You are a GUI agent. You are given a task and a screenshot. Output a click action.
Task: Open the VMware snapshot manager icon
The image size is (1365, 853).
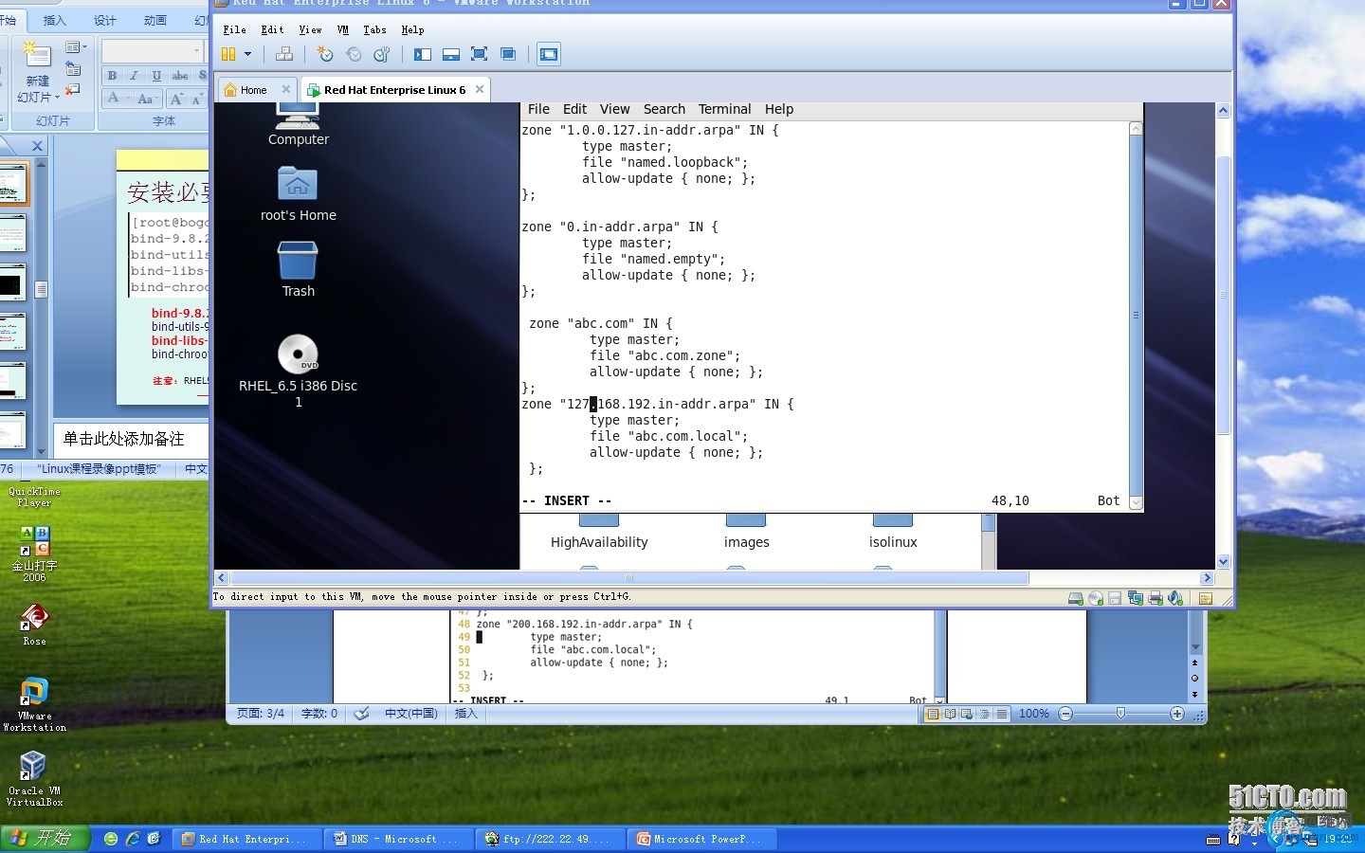[x=382, y=54]
